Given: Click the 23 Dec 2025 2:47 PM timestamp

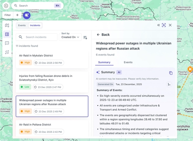Looking at the screenshot, I should [x=48, y=87].
